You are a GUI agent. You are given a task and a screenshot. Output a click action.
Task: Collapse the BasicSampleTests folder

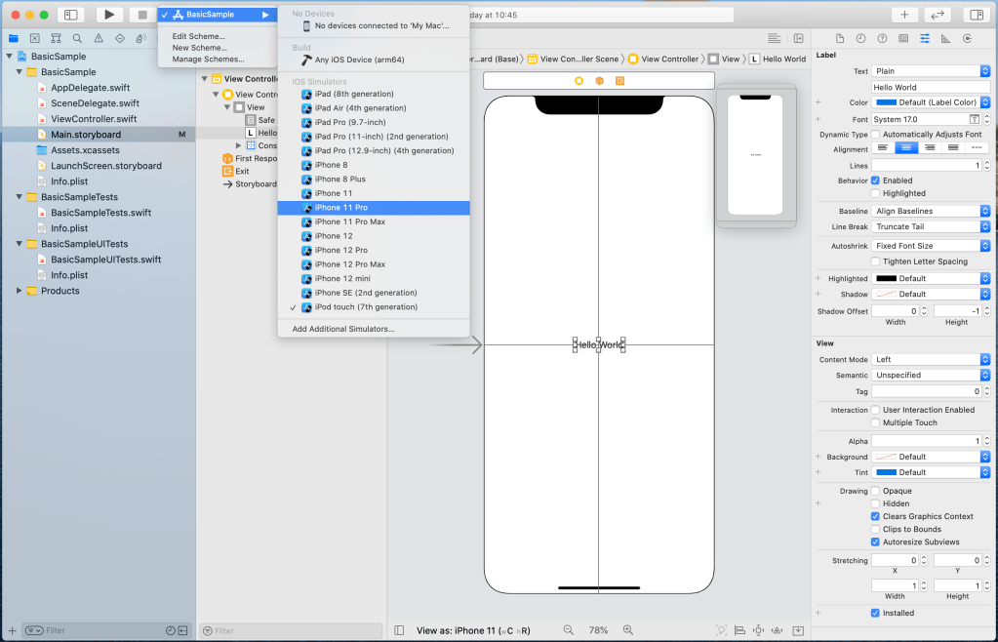pos(20,197)
